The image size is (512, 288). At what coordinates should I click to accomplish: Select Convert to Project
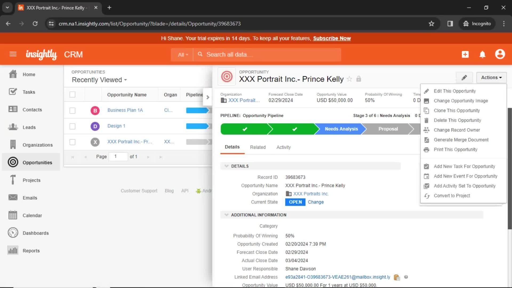pyautogui.click(x=452, y=195)
